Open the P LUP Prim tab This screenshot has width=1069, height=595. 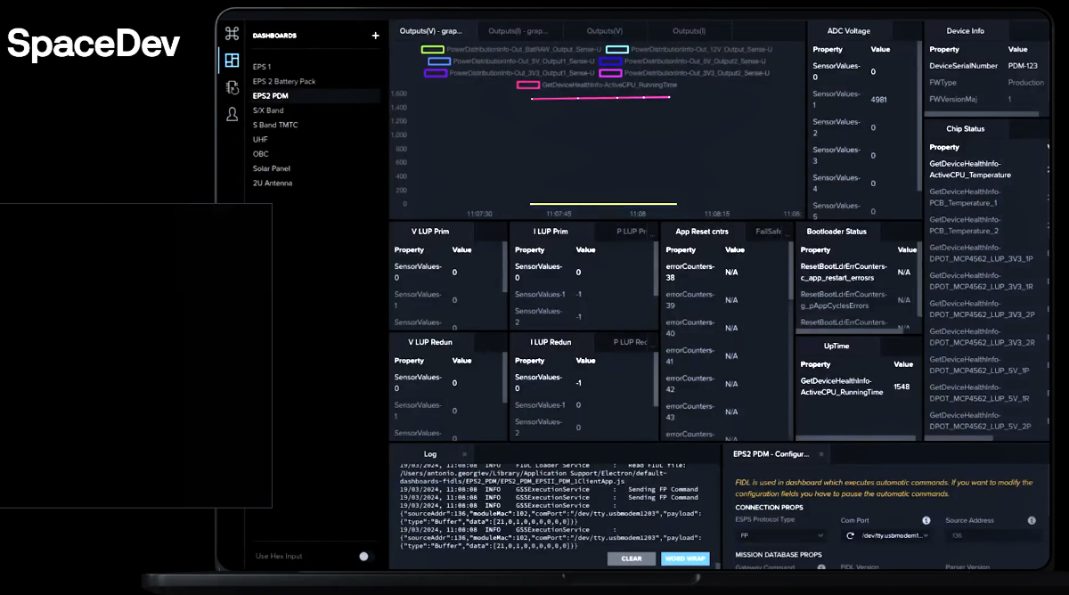[631, 232]
